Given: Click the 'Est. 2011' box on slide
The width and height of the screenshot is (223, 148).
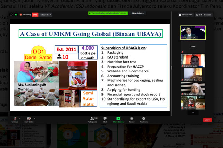Looking at the screenshot, I should point(66,49).
